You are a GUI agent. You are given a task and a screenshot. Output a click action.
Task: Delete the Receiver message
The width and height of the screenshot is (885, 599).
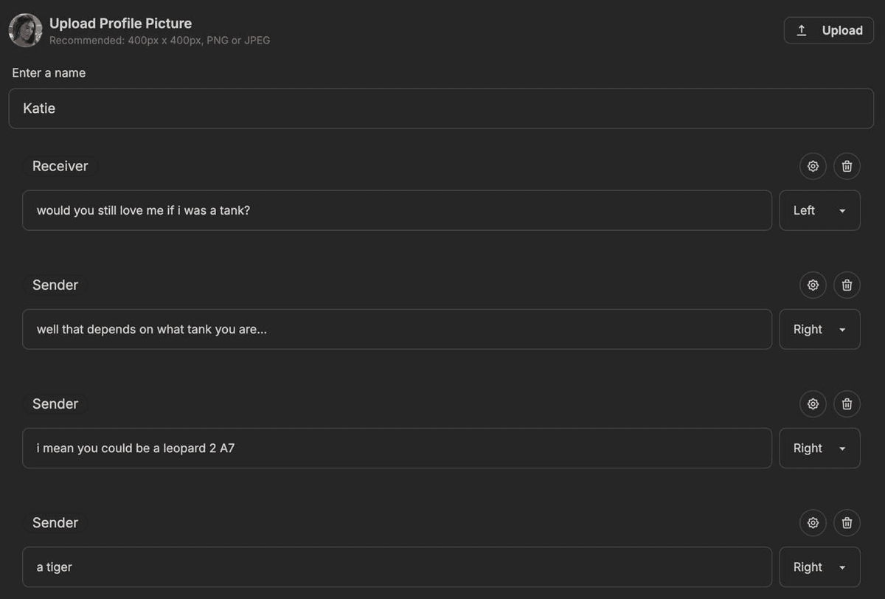(x=847, y=166)
